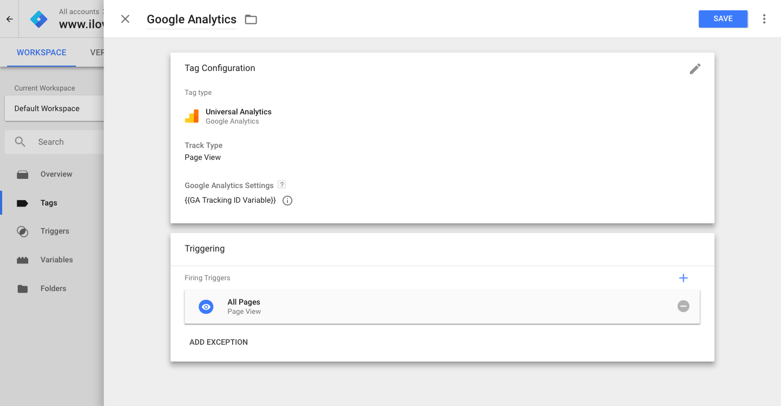This screenshot has width=781, height=406.
Task: Click the Universal Analytics tag type icon
Action: pyautogui.click(x=191, y=116)
